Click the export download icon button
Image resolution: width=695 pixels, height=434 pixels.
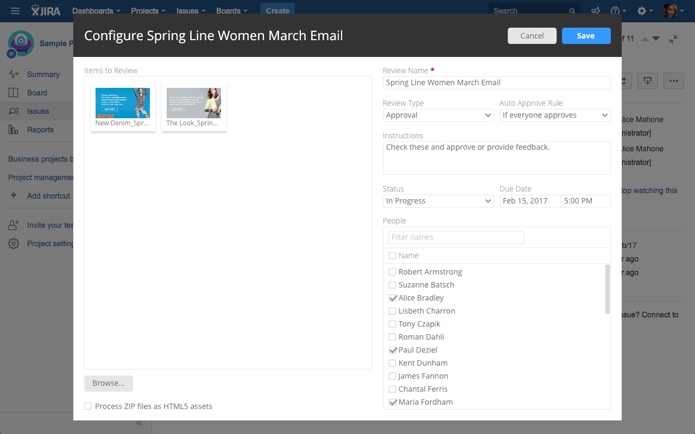click(648, 81)
